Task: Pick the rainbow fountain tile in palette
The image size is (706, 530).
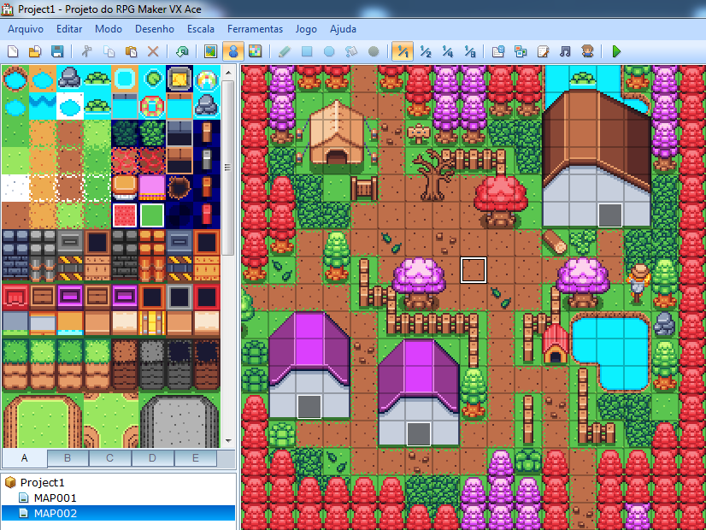Action: pyautogui.click(x=207, y=79)
